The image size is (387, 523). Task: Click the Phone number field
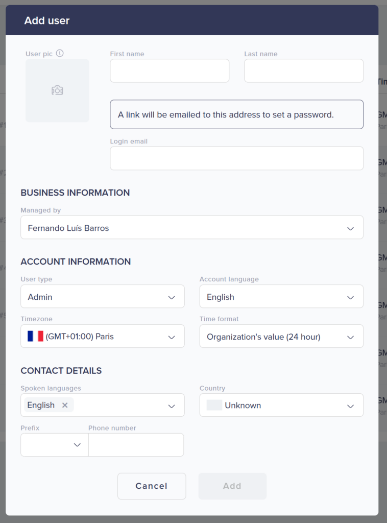(x=136, y=445)
